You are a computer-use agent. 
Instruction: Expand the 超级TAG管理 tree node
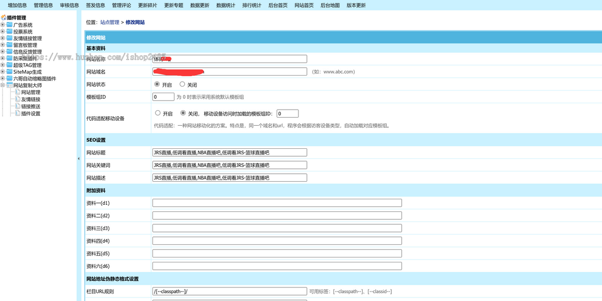pos(3,65)
